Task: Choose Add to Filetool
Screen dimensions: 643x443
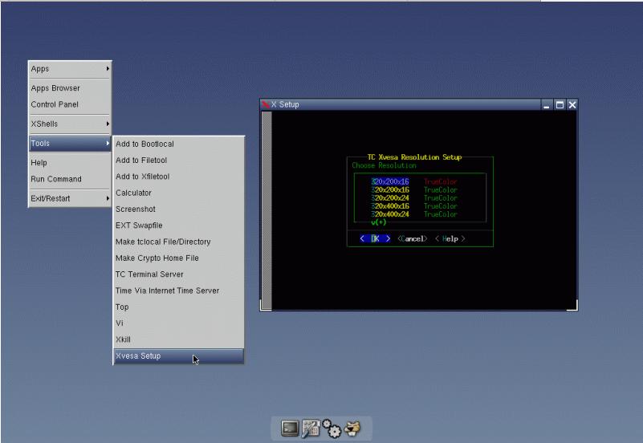Action: pos(178,161)
